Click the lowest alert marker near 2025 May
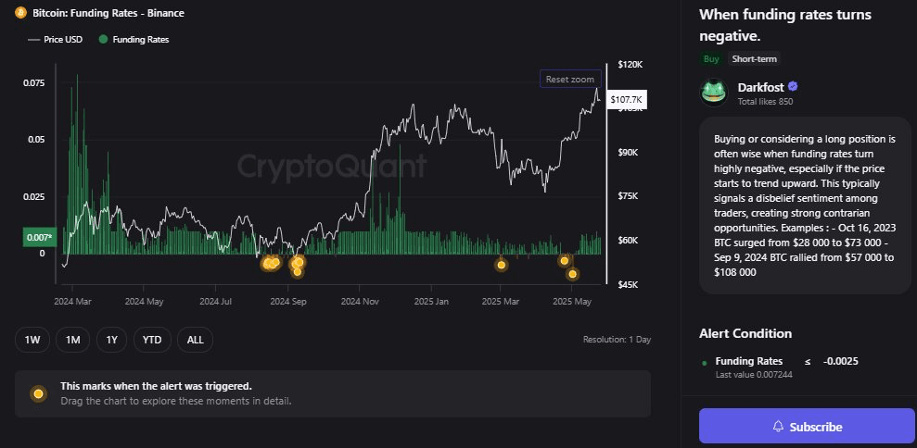Image resolution: width=917 pixels, height=448 pixels. click(572, 274)
